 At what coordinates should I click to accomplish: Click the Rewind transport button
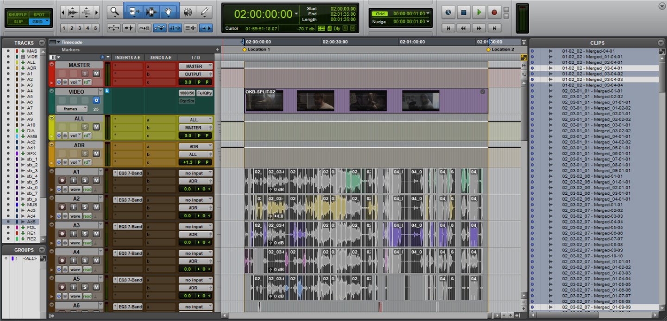tap(464, 28)
